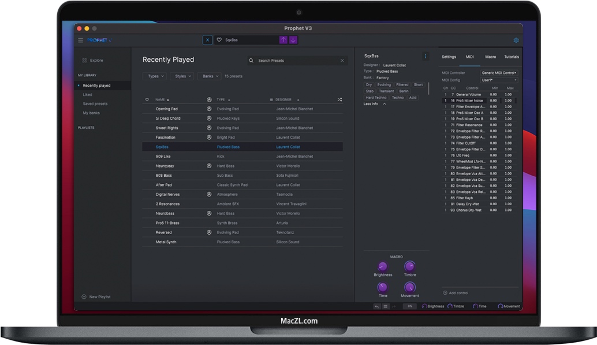Image resolution: width=597 pixels, height=345 pixels.
Task: Click the Brightness macro knob
Action: click(x=382, y=266)
